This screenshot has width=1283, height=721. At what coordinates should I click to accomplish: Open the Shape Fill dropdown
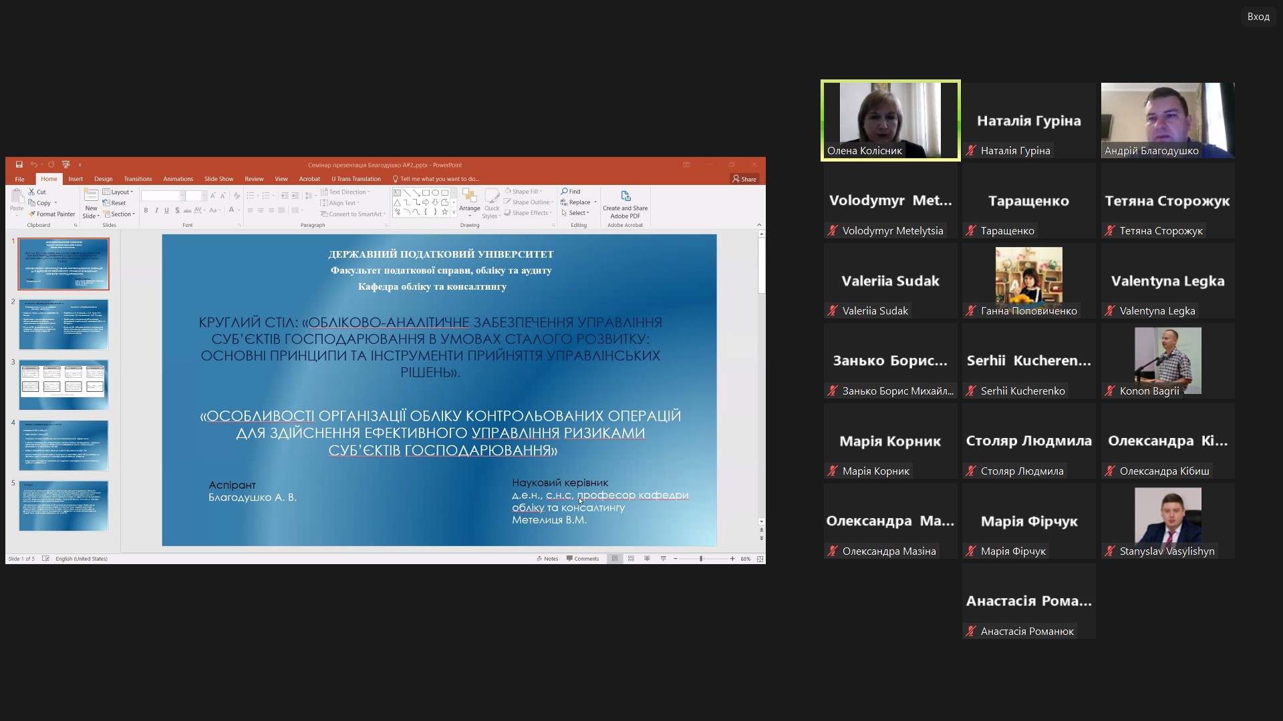coord(524,192)
